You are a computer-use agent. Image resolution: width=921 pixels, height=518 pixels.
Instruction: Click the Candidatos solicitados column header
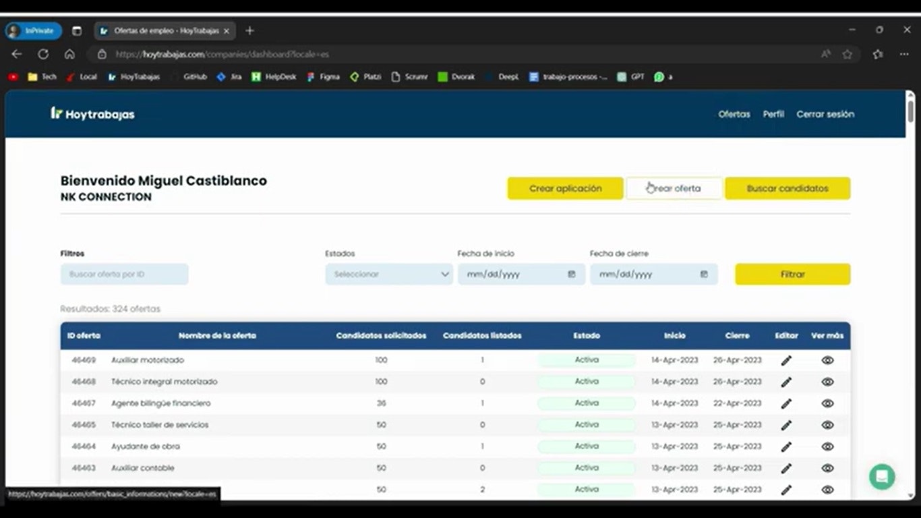381,335
